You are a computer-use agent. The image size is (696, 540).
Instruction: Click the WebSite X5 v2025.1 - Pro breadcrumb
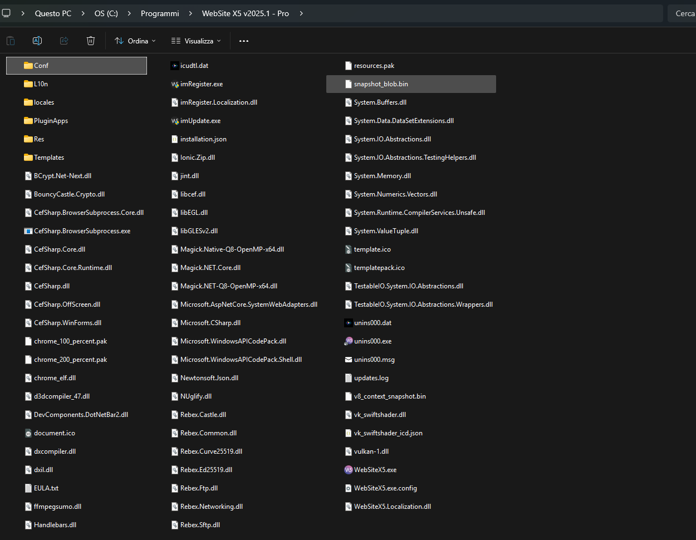pyautogui.click(x=246, y=13)
